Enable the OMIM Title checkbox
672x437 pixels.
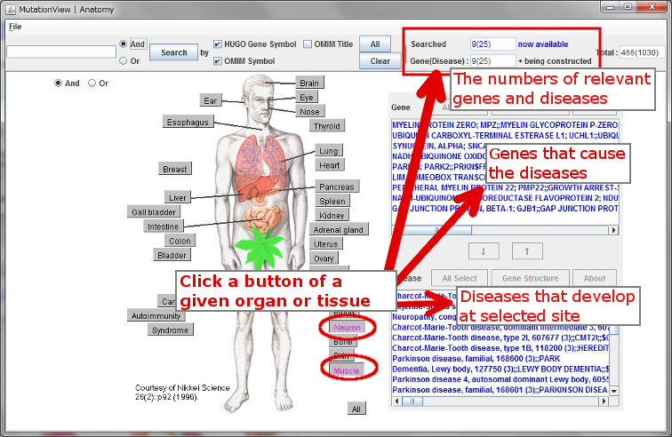point(308,44)
